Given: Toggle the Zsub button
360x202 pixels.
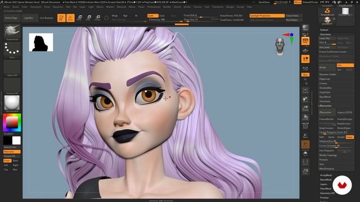Looking at the screenshot, I should coord(162,16).
